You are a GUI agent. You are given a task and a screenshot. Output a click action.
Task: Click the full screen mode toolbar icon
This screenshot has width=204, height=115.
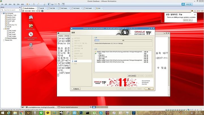point(56,4)
